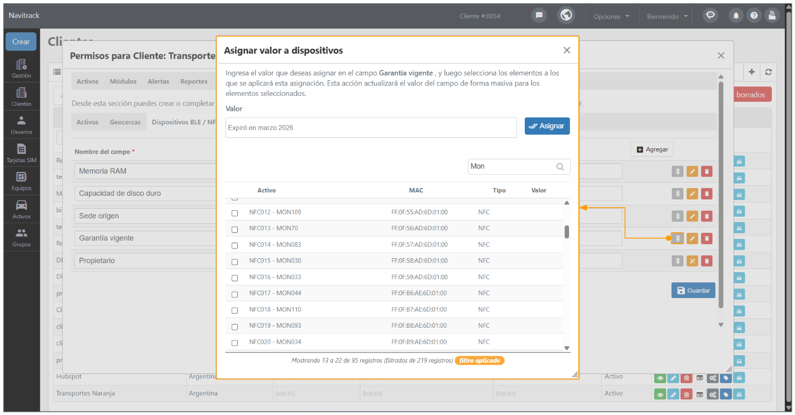Select the Geocercas sub-tab
The image size is (795, 415).
click(x=125, y=122)
